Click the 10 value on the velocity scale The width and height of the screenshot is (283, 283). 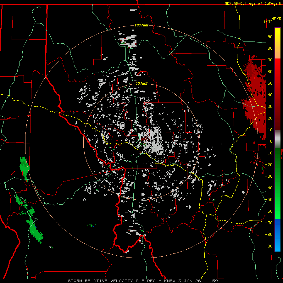[x=270, y=130]
